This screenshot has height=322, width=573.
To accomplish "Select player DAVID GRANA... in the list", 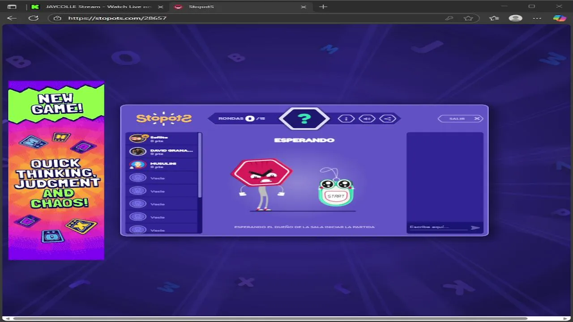I will point(162,152).
